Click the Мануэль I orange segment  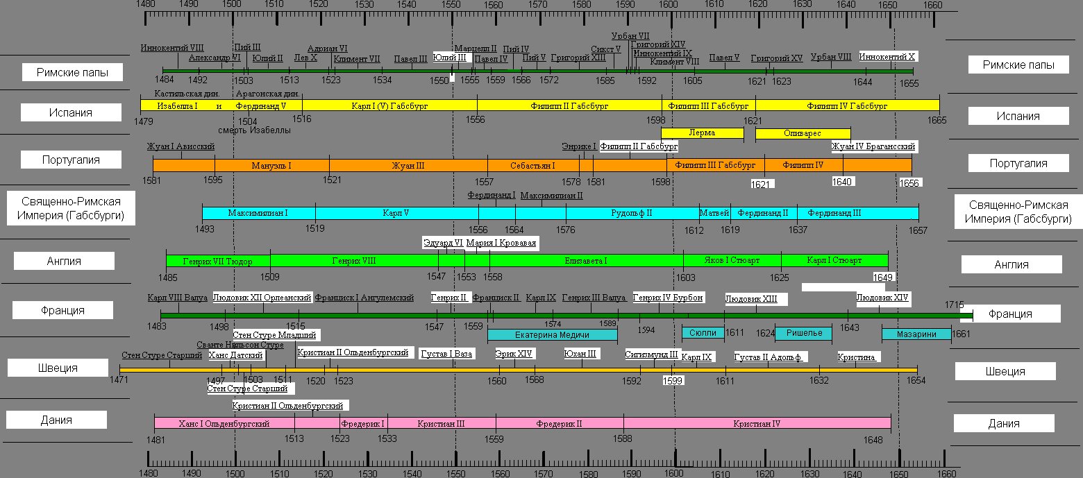pos(271,166)
